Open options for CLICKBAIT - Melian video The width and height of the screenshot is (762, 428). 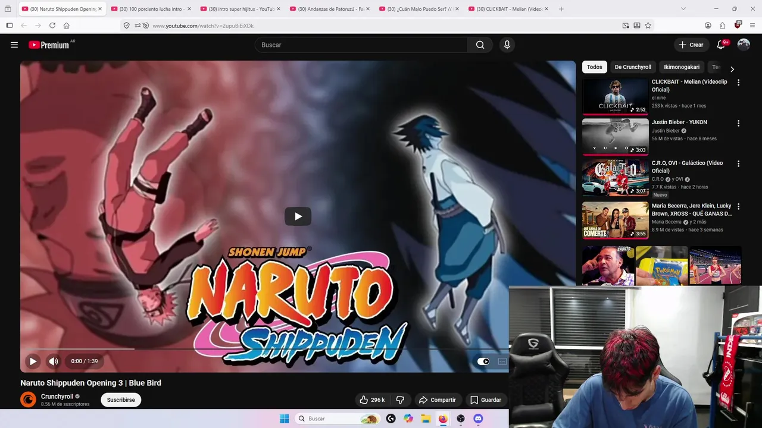(738, 83)
